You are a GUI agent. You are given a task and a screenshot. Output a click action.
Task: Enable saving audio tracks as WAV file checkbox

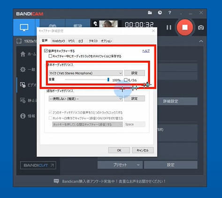click(50, 56)
